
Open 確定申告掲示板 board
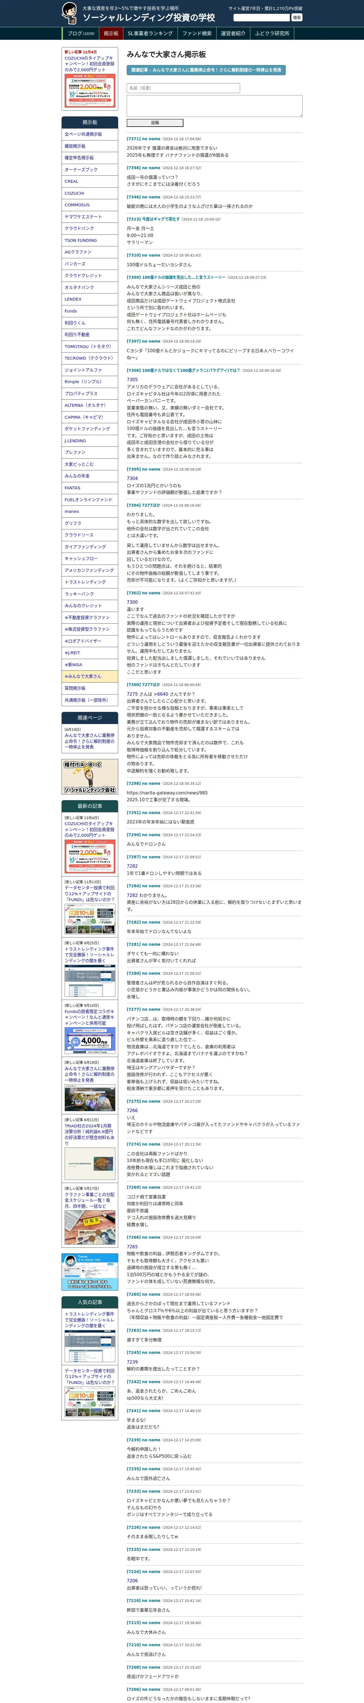(x=90, y=158)
